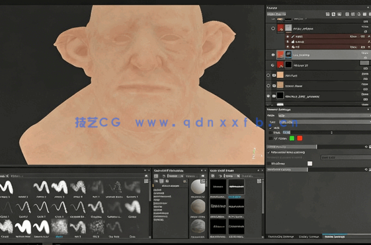Click the white color swatch
The image size is (371, 245).
click(309, 164)
